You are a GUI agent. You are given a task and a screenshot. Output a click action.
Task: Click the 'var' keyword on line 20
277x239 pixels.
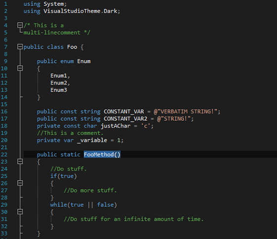(69, 140)
